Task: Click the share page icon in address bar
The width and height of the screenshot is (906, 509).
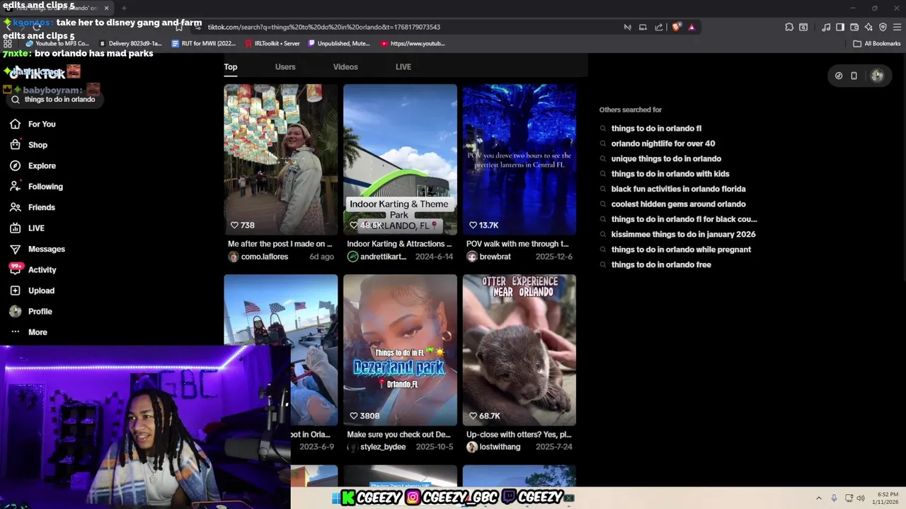Action: pos(659,27)
